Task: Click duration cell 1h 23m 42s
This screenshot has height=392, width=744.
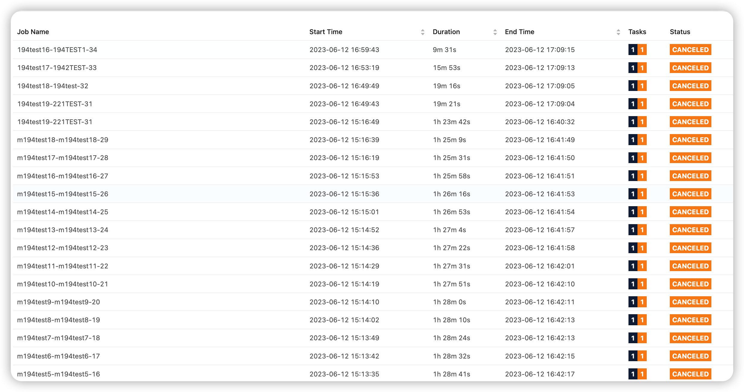Action: (452, 122)
